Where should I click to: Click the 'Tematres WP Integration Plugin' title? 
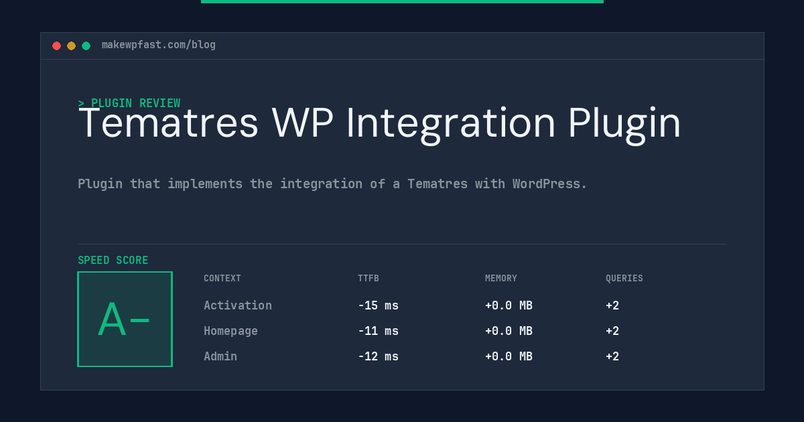(379, 124)
